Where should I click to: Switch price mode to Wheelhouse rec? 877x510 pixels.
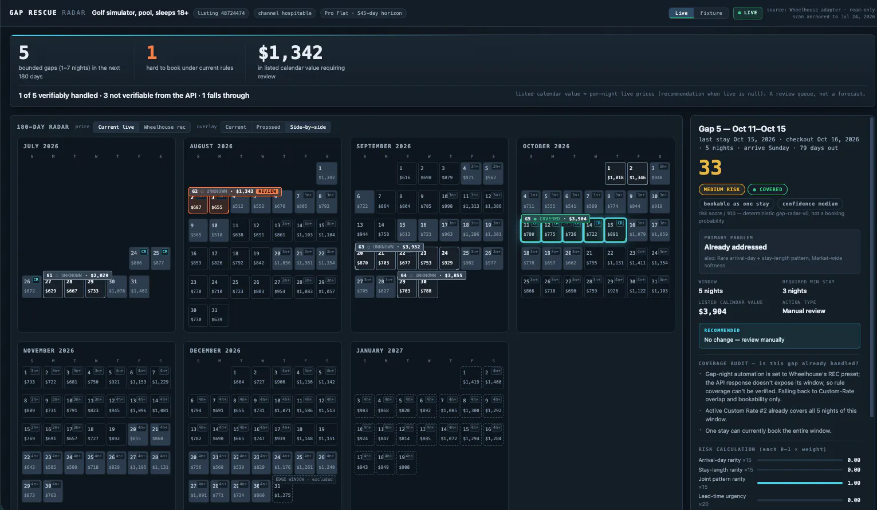click(x=164, y=127)
